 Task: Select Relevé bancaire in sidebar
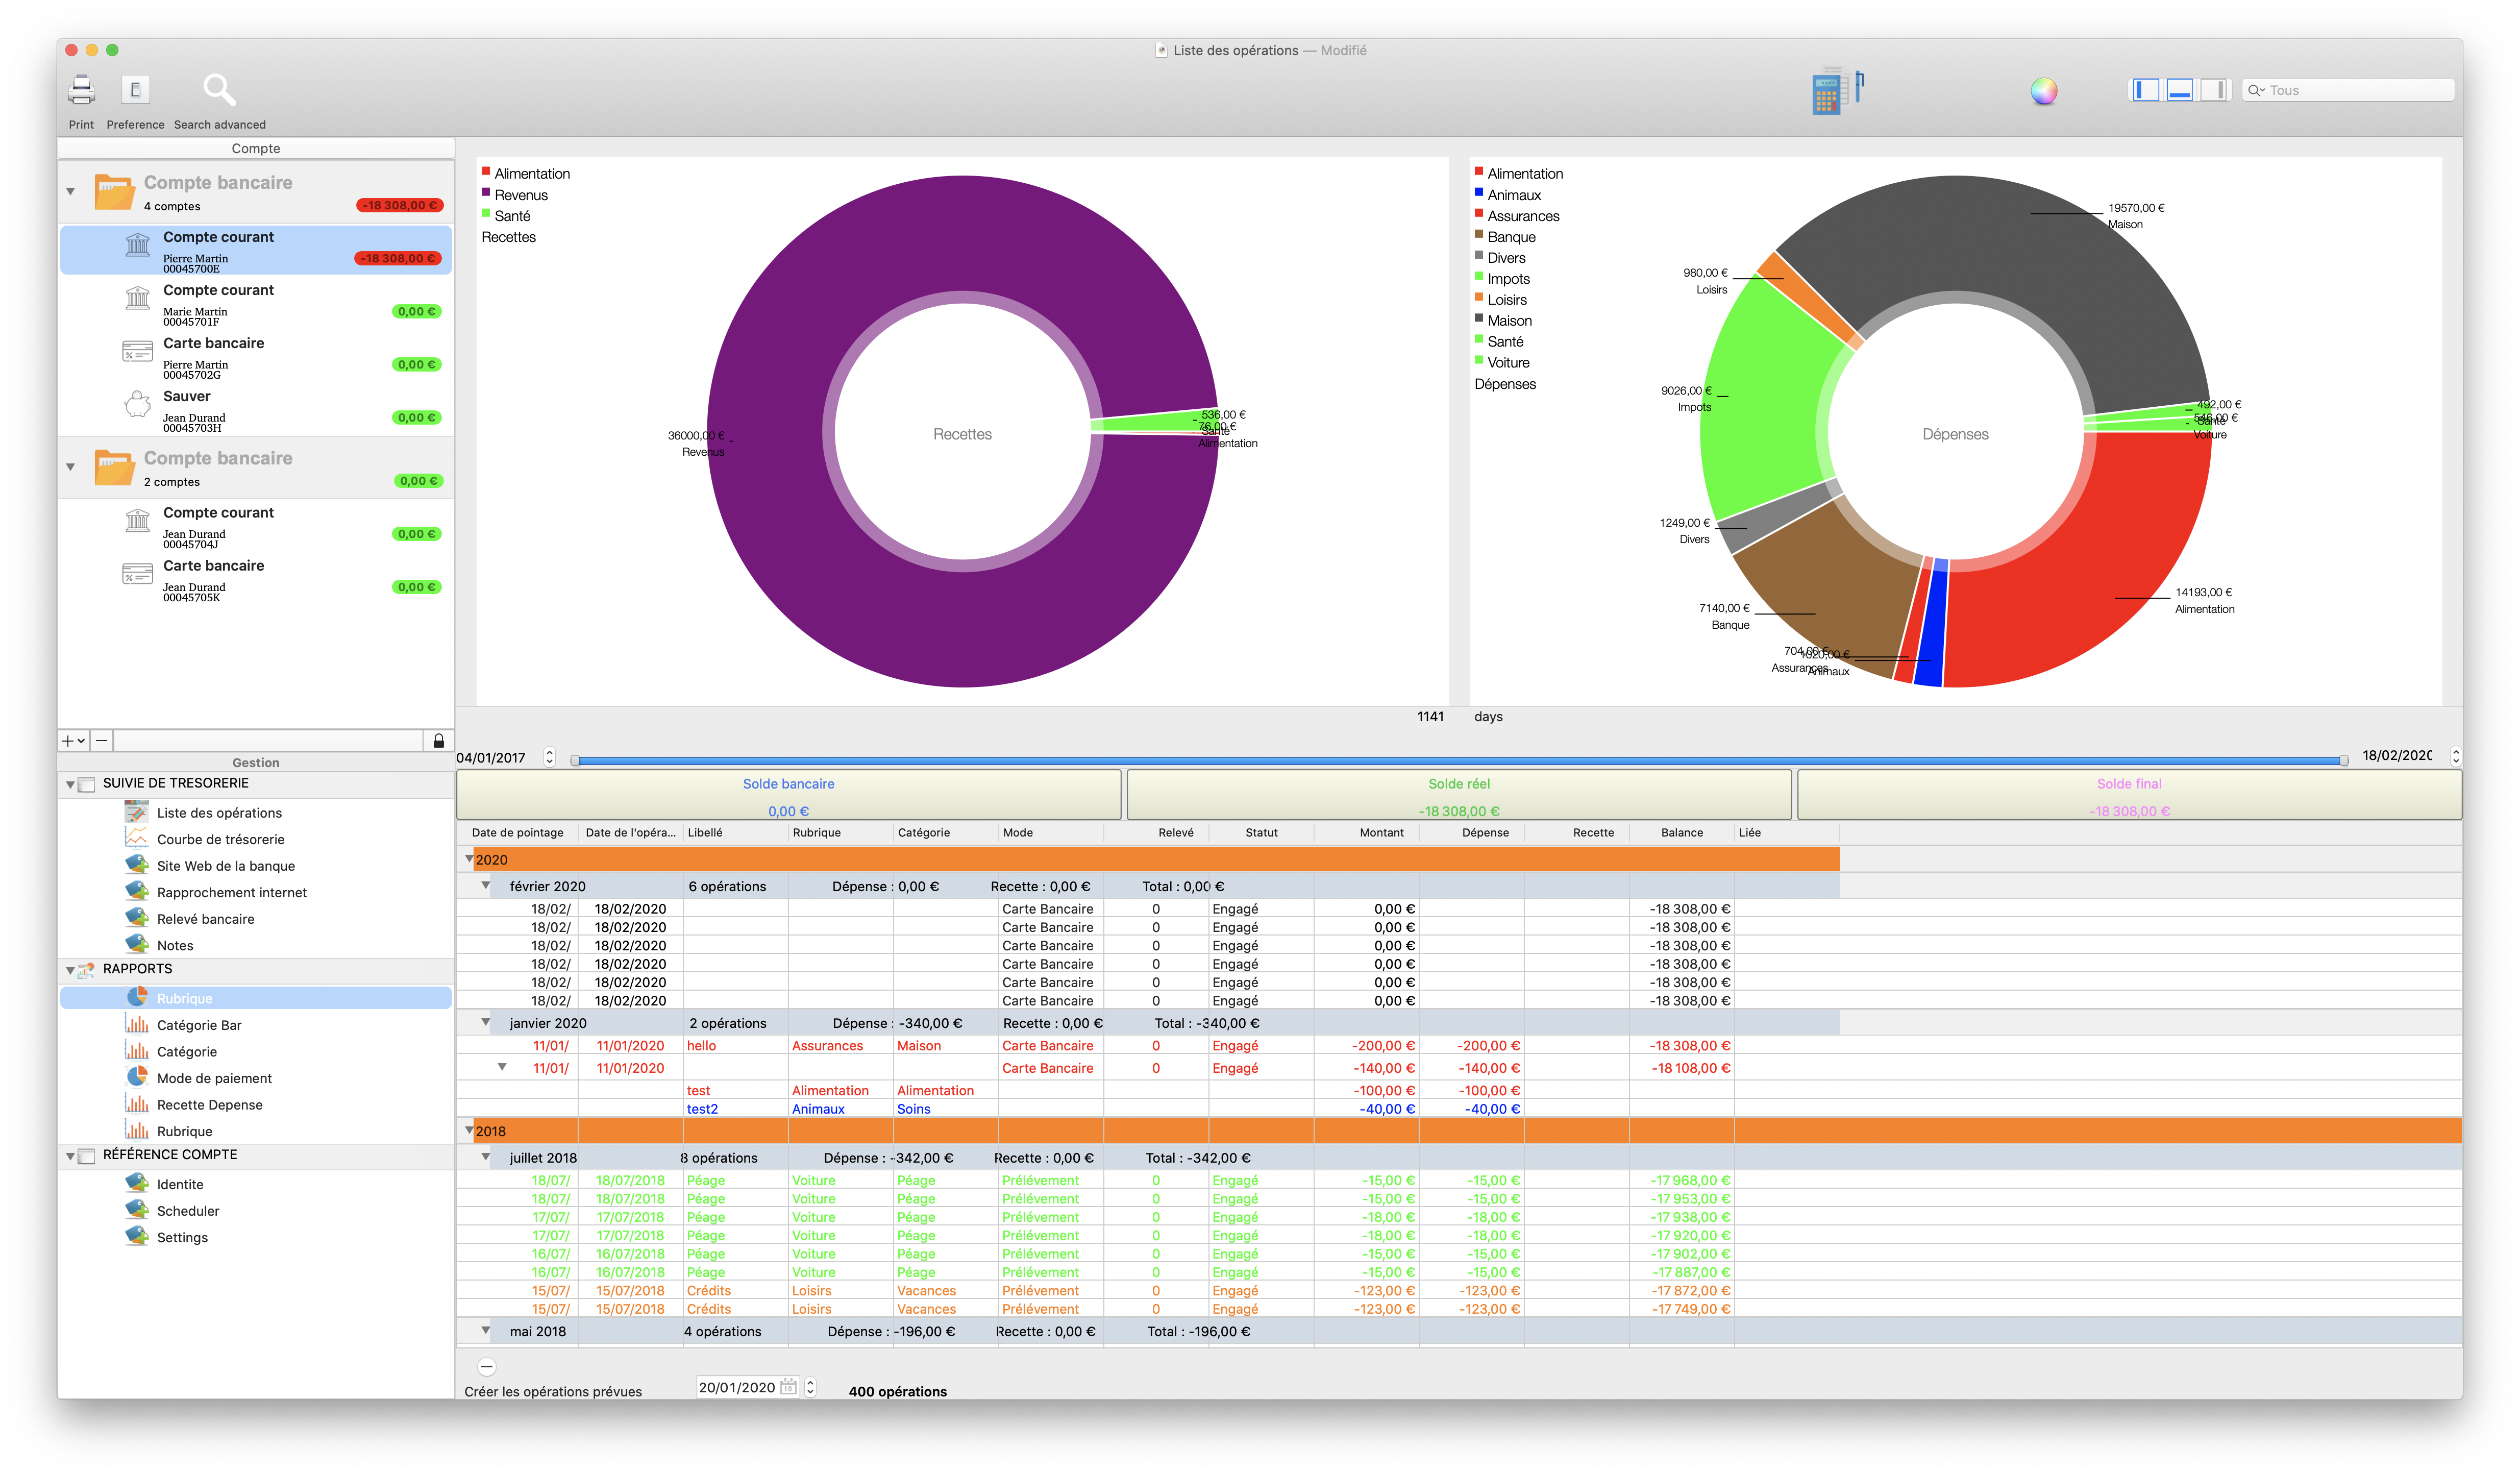click(x=205, y=919)
